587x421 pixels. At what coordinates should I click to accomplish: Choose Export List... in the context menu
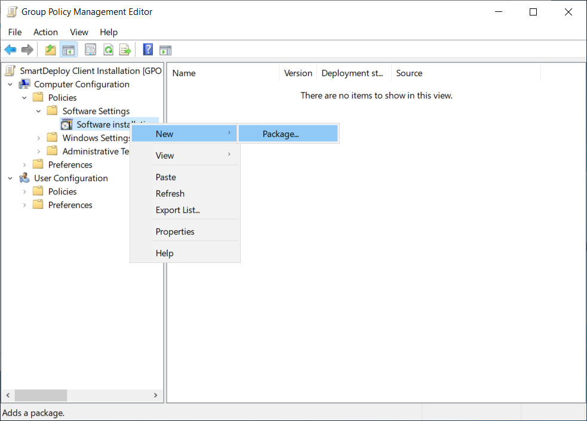coord(184,210)
